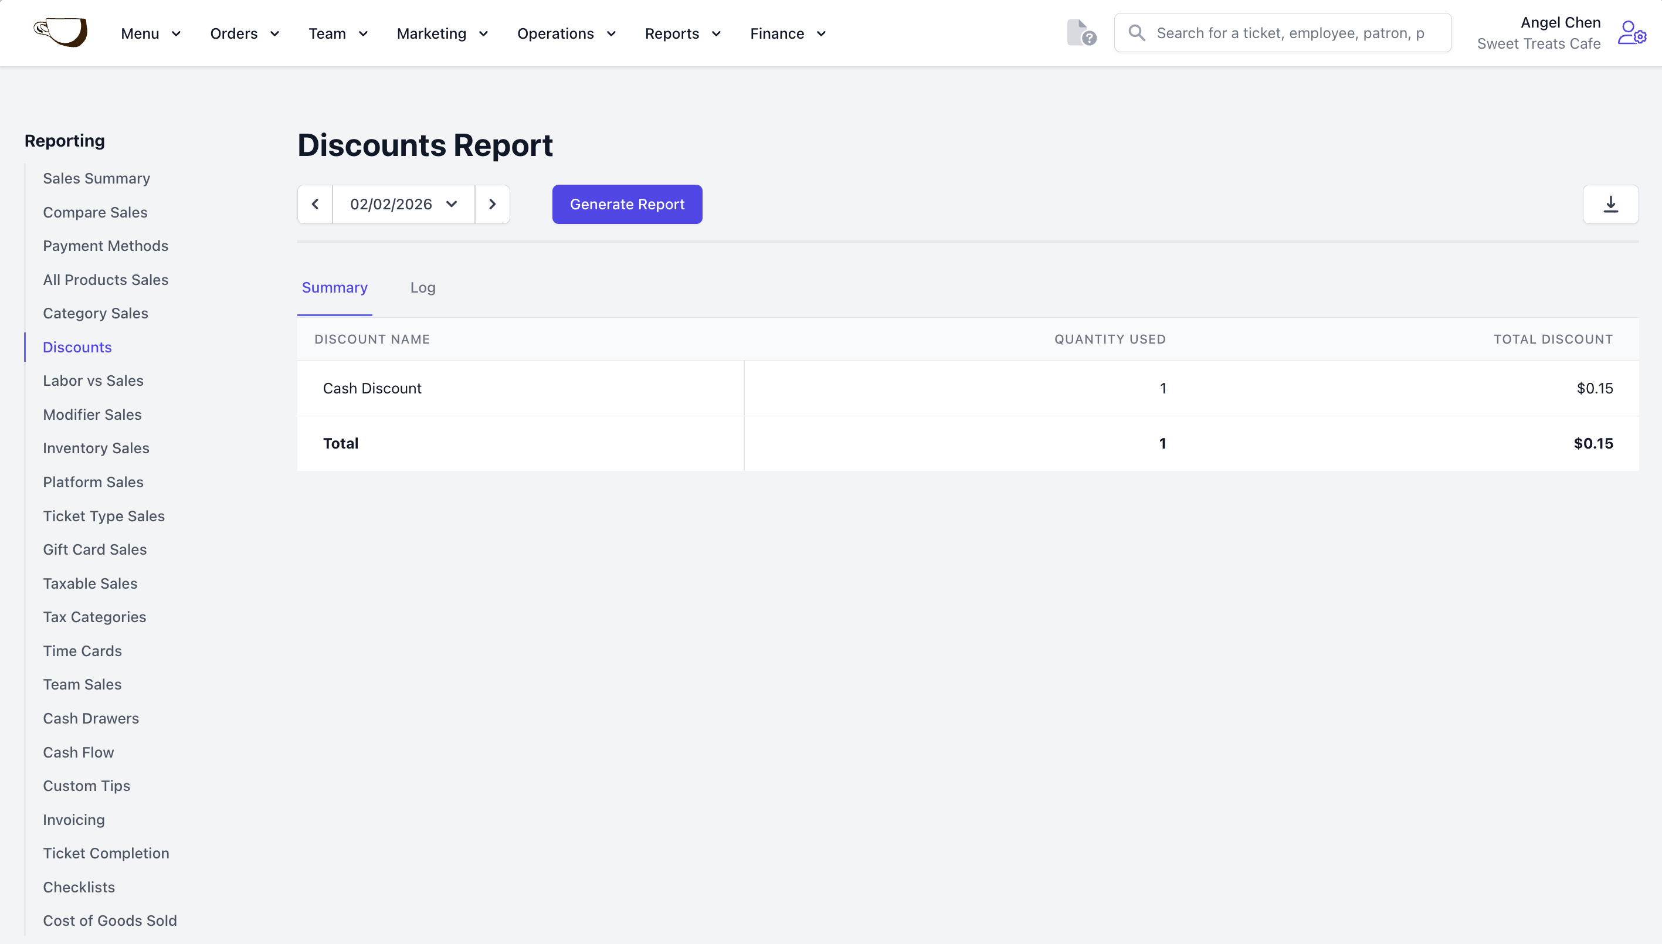Screen dimensions: 1662x944
Task: Go to Cash Drawers report
Action: (x=91, y=718)
